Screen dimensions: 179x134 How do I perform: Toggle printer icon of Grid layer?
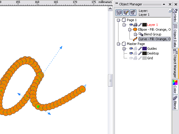[135, 58]
